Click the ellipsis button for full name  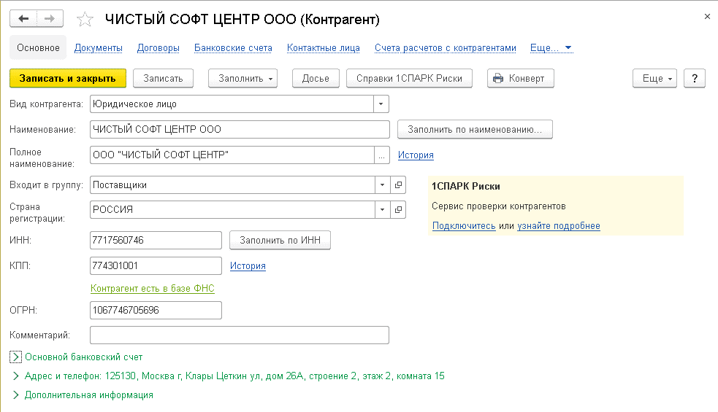pyautogui.click(x=382, y=155)
